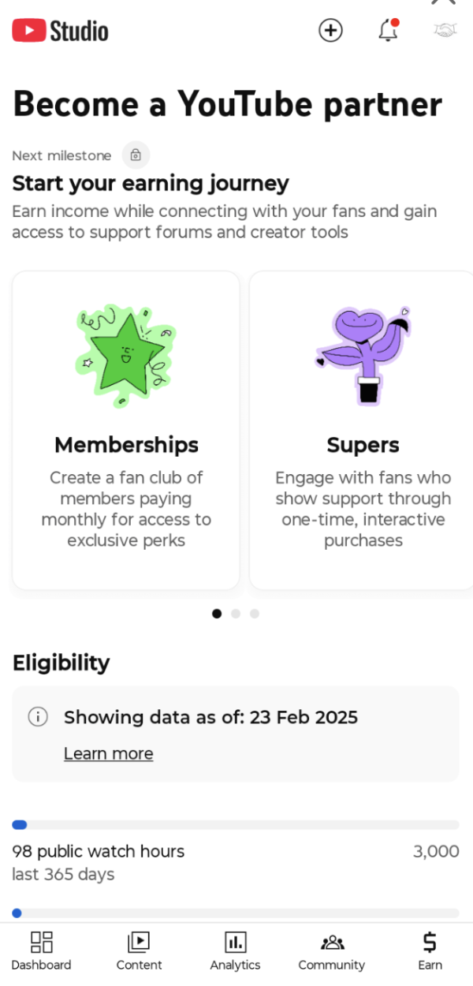
Task: Select the first carousel page dot
Action: tap(217, 614)
